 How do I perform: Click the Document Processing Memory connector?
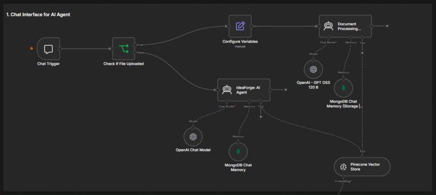[351, 37]
